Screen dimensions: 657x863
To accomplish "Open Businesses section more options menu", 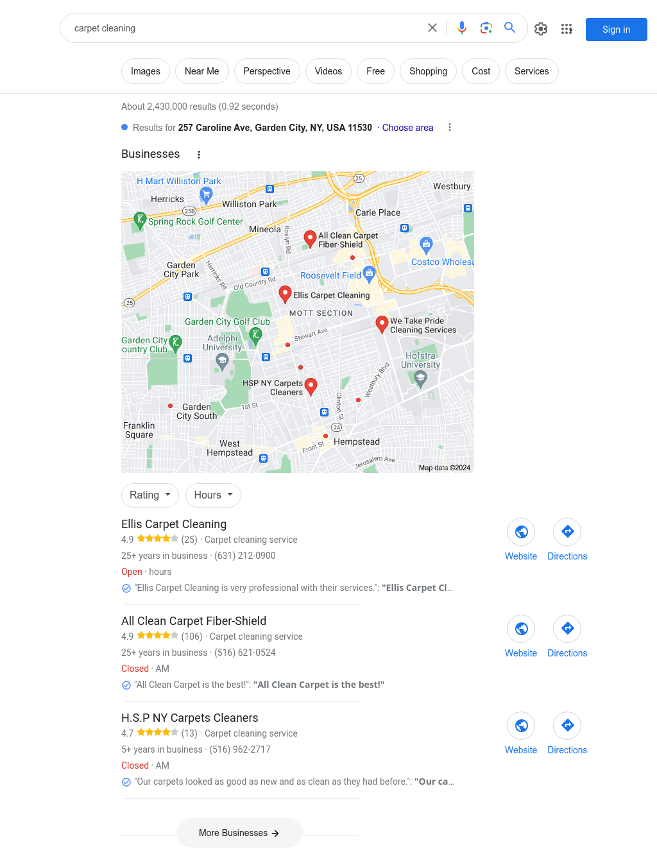I will tap(199, 155).
